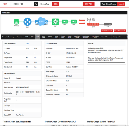Image resolution: width=129 pixels, height=126 pixels.
Task: Click the ACSIS logo
Action: tap(5, 4)
